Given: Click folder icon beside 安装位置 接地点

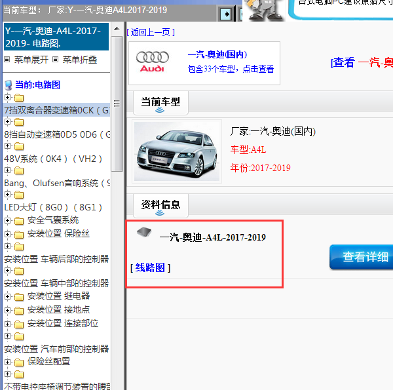Looking at the screenshot, I should click(19, 311).
